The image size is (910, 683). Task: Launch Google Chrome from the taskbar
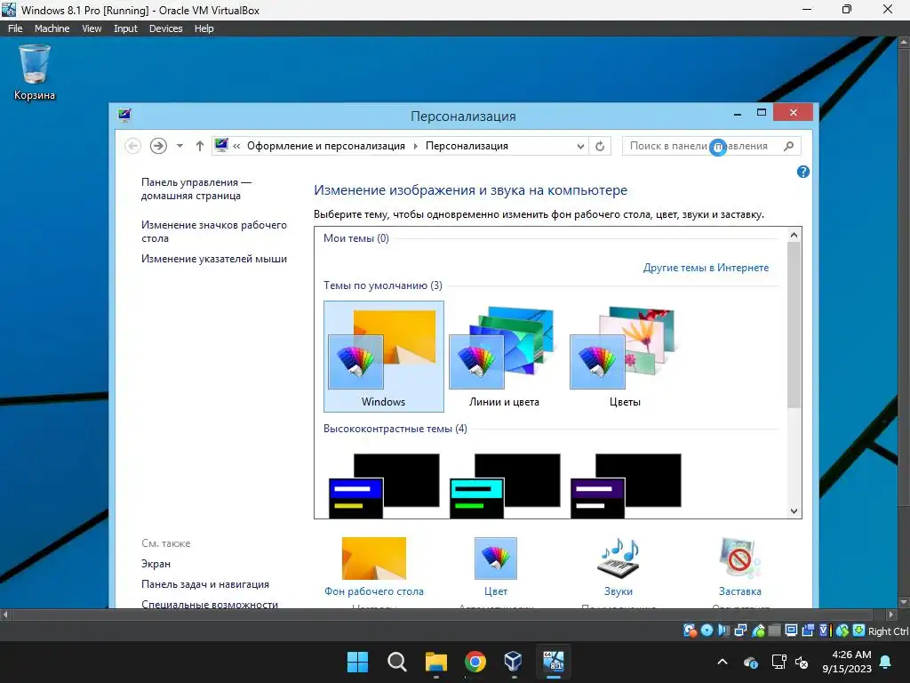(x=475, y=662)
